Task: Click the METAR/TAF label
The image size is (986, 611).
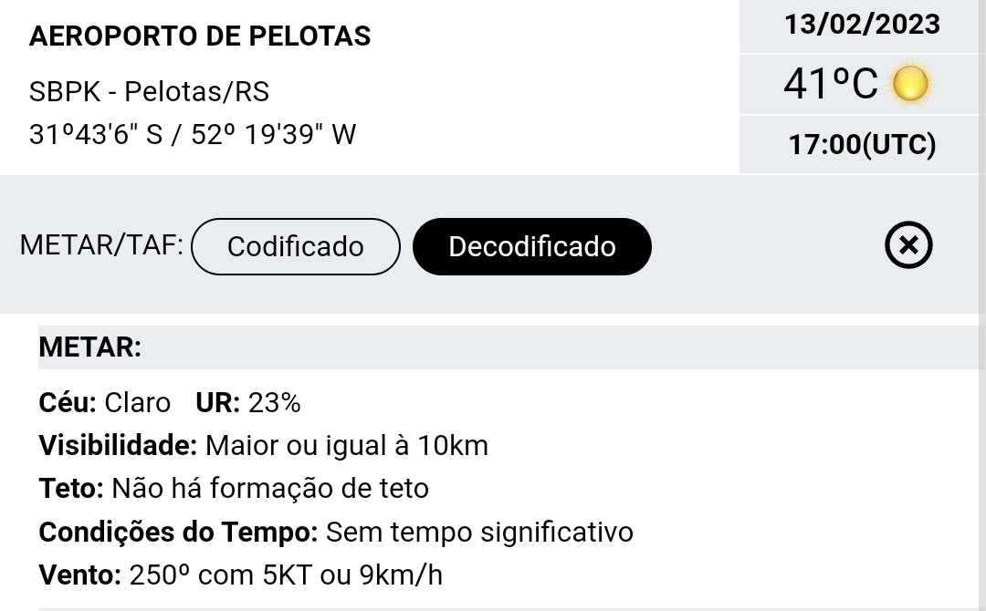Action: coord(101,245)
